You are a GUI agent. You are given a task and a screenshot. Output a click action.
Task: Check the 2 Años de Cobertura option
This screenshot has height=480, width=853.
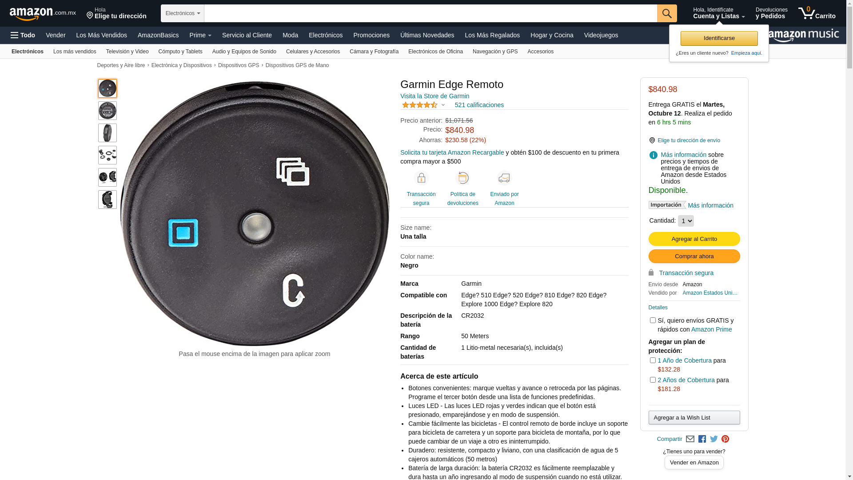(653, 380)
